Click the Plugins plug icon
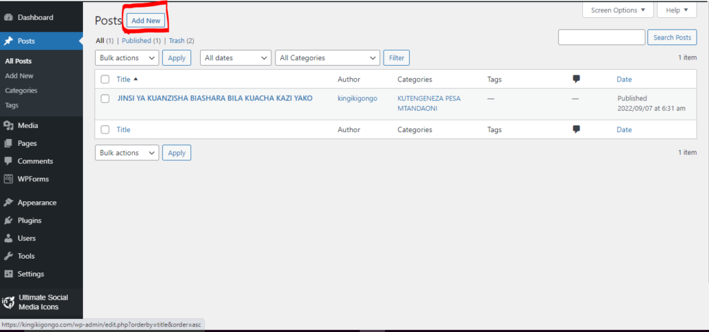709x332 pixels. pos(8,221)
